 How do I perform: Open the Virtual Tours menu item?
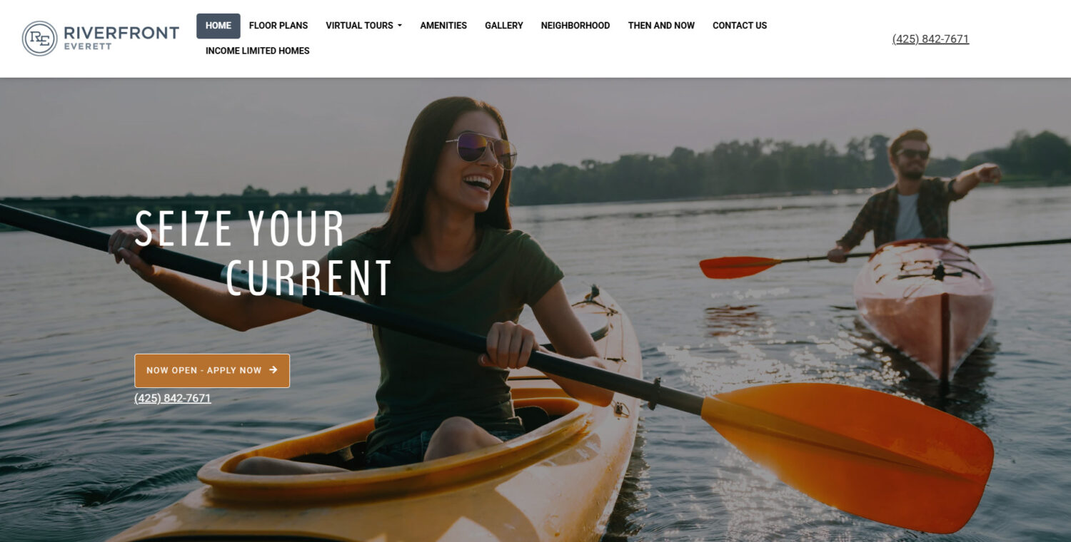359,26
